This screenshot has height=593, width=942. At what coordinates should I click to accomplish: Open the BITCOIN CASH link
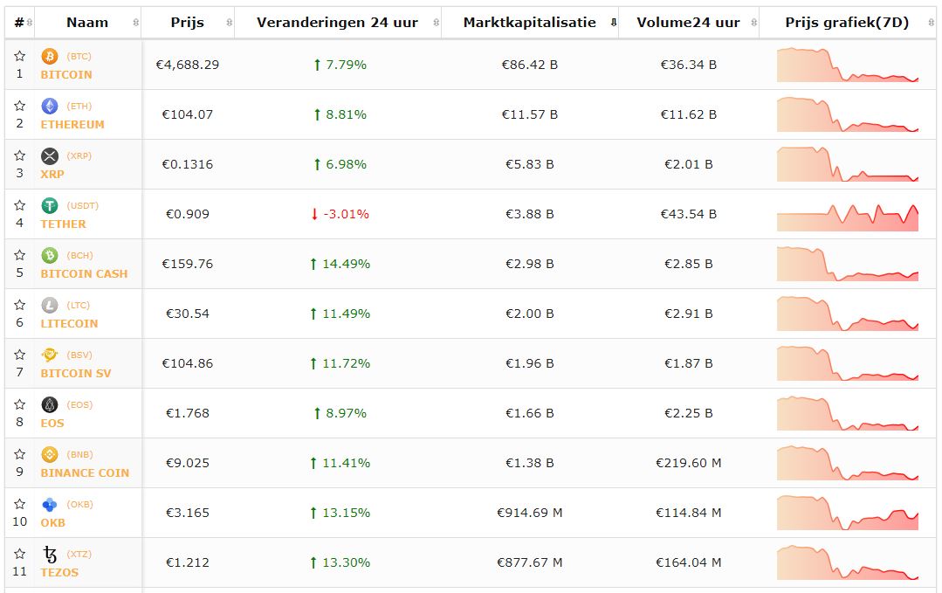[x=84, y=273]
